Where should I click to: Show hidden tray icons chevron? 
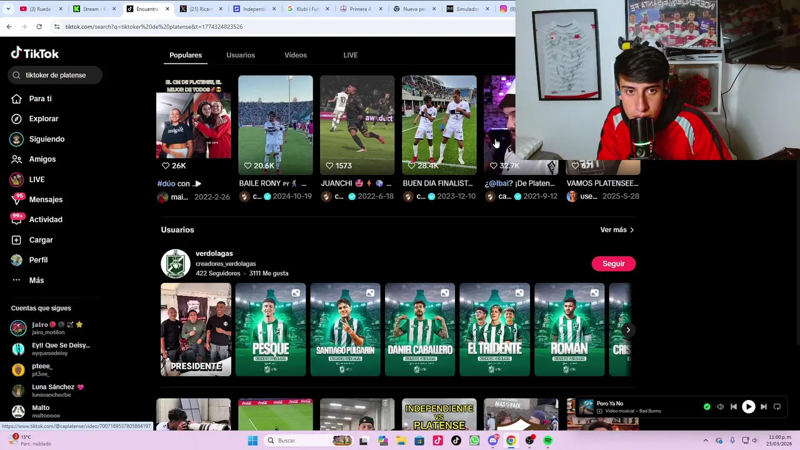[706, 441]
